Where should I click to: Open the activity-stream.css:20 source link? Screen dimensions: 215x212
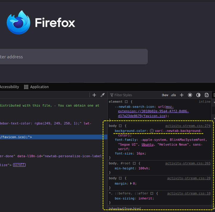pos(189,178)
